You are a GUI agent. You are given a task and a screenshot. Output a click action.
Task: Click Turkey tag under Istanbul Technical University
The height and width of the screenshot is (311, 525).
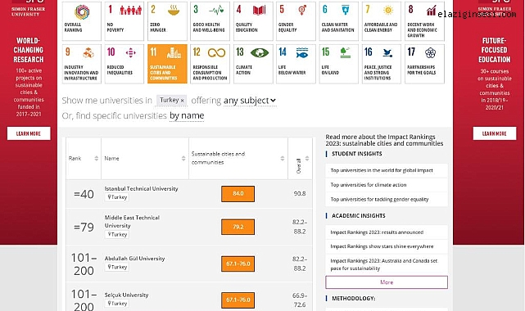[117, 197]
